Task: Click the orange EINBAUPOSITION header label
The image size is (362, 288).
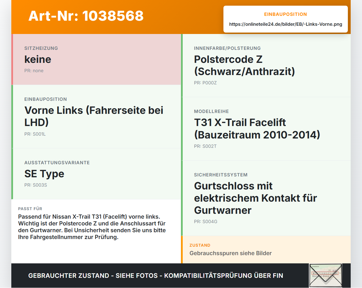Action: pyautogui.click(x=285, y=14)
